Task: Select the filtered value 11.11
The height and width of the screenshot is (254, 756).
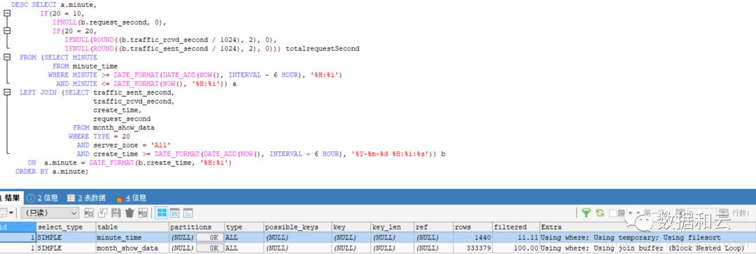Action: click(515, 238)
